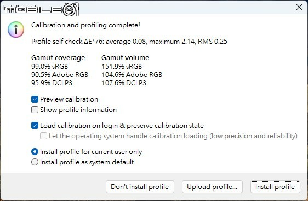Click the Profile self check ΔE*76 line
This screenshot has width=308, height=201.
click(129, 42)
